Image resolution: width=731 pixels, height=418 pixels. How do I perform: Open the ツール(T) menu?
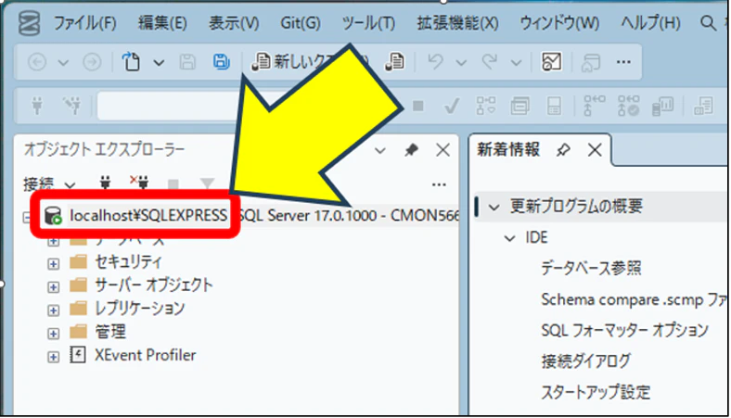coord(368,23)
